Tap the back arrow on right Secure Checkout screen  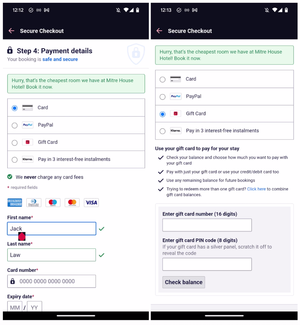159,31
